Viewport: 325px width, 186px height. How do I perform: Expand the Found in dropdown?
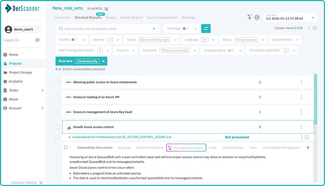(134, 51)
